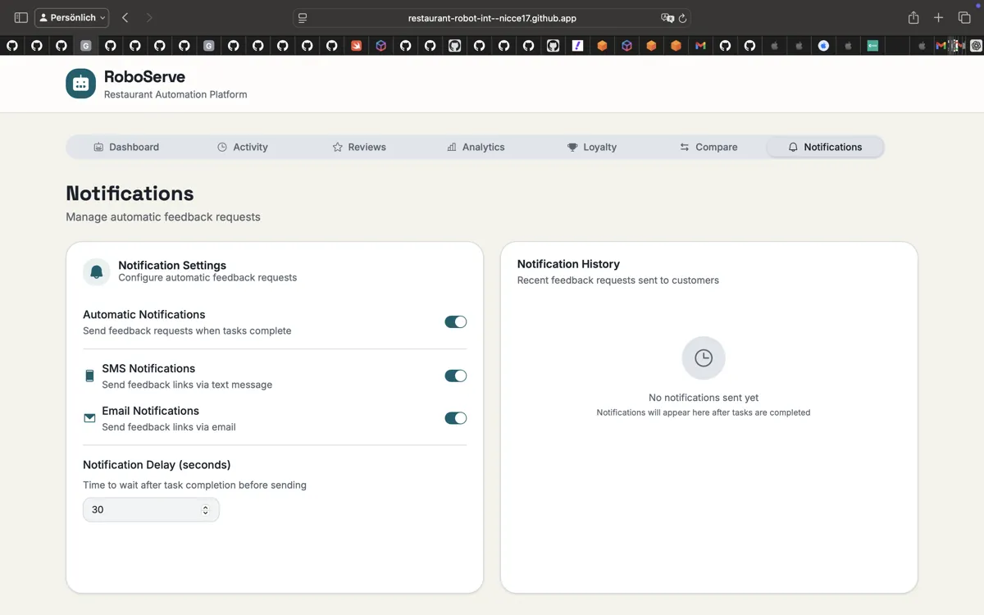Open the Loyalty tab

[x=591, y=147]
